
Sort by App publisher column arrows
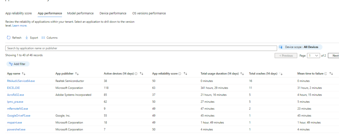pyautogui.click(x=77, y=74)
